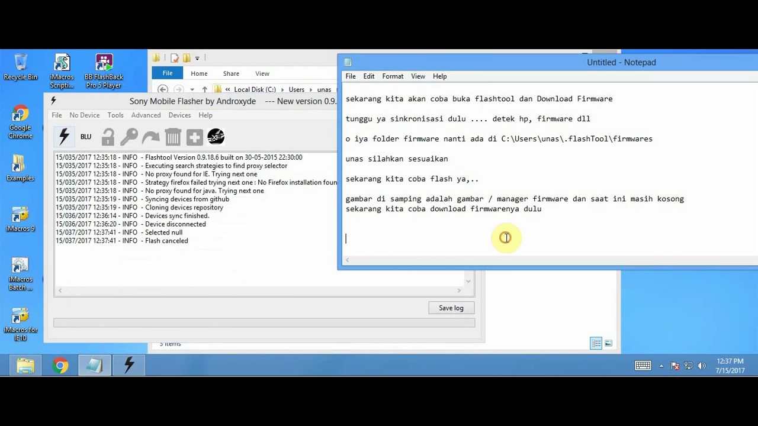Click Action Center flag icon in tray
The image size is (758, 426).
675,366
